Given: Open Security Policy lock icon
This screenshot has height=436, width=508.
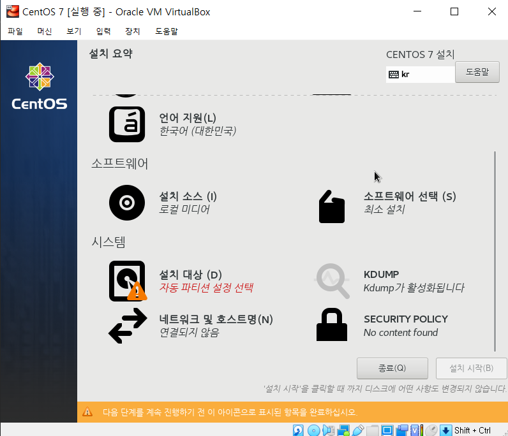Looking at the screenshot, I should [332, 324].
